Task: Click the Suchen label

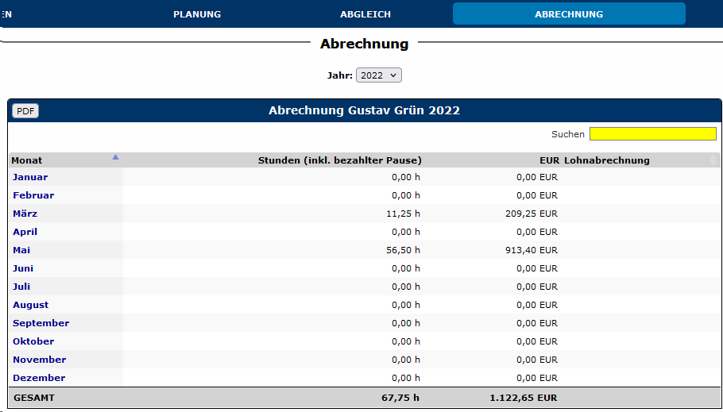Action: click(567, 134)
